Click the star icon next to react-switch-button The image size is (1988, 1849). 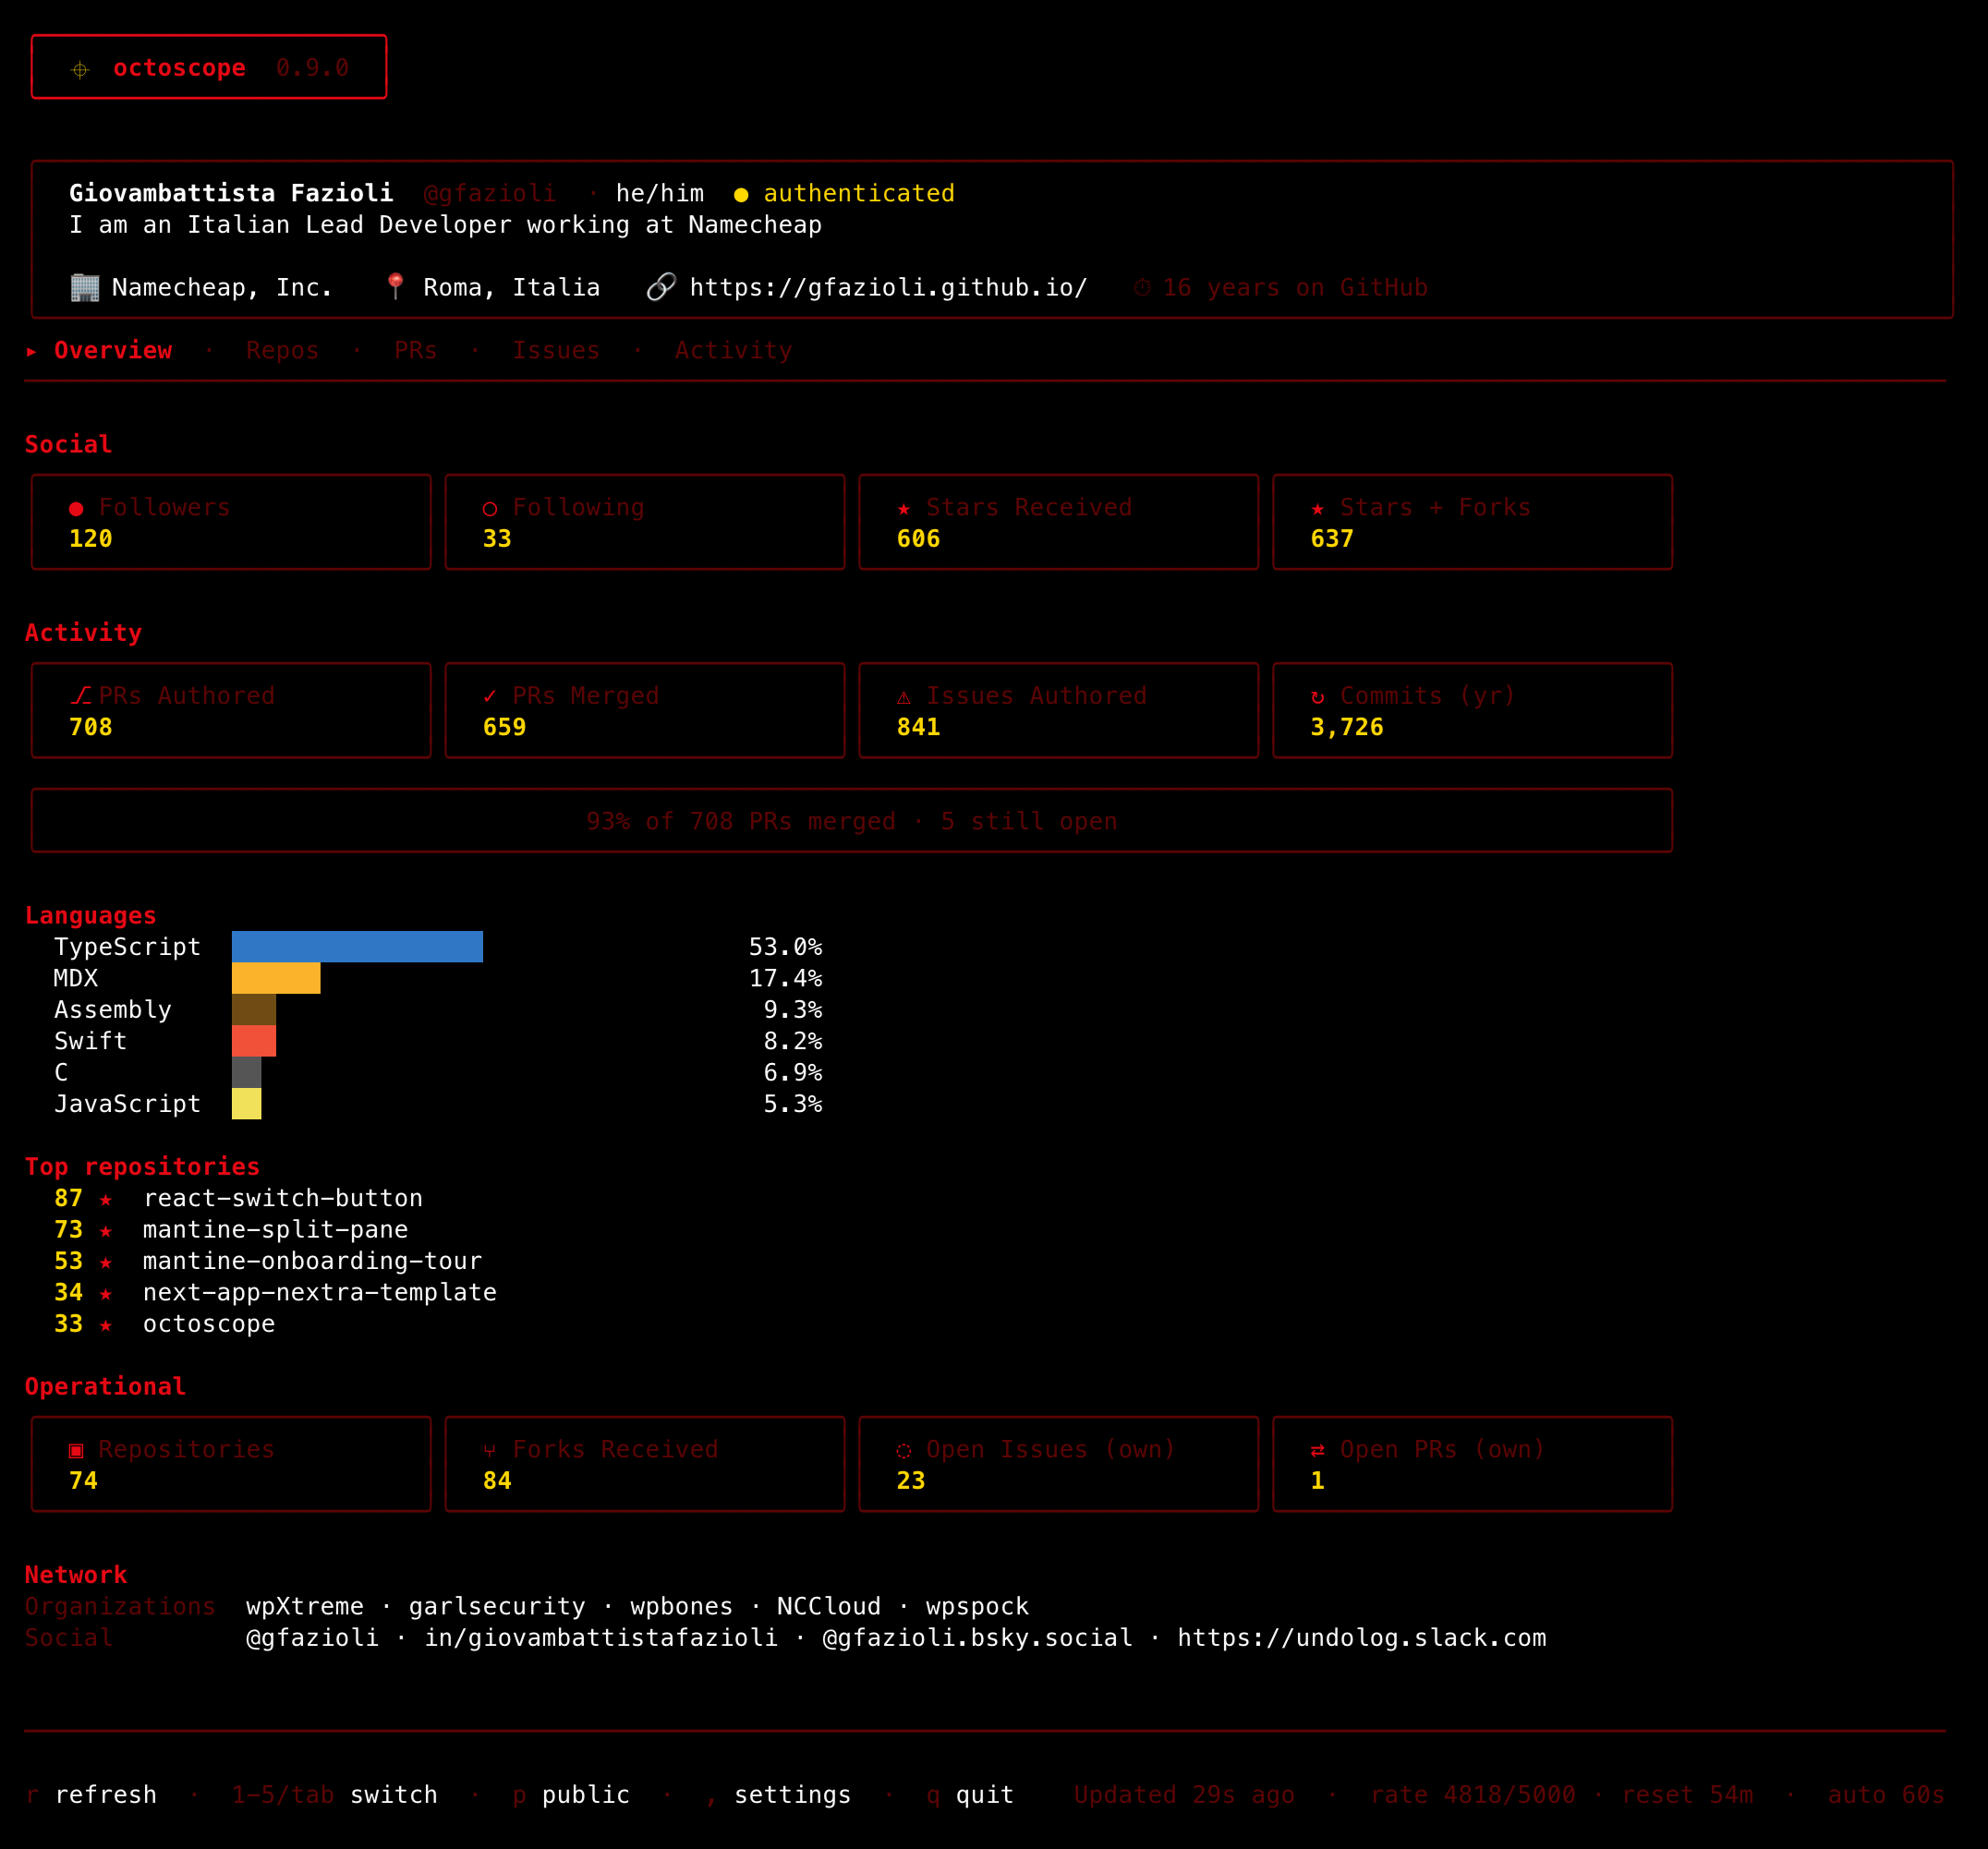click(x=106, y=1199)
